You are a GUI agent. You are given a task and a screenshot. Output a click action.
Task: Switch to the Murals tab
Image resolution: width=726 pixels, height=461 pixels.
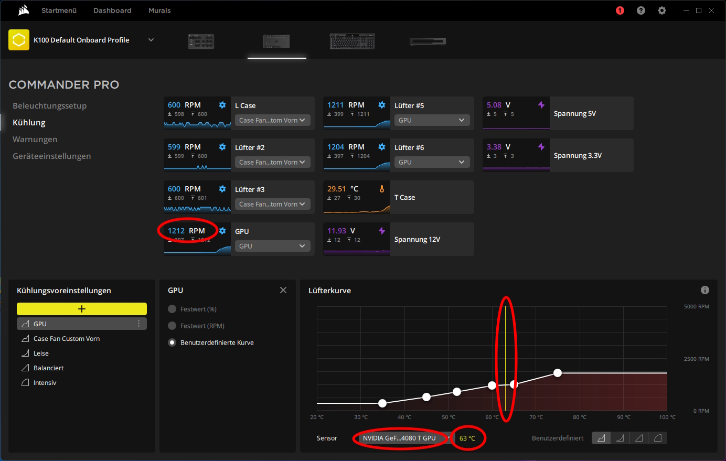coord(159,10)
